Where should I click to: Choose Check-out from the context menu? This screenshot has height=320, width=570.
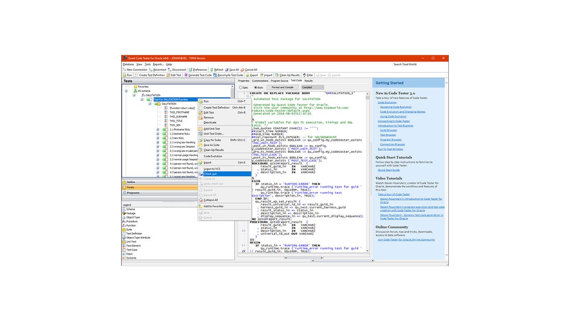[212, 174]
